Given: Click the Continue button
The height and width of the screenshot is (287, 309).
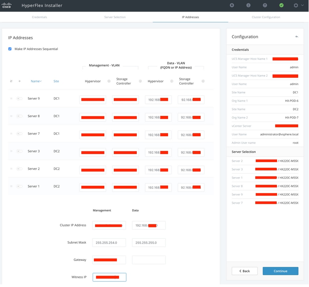Looking at the screenshot, I should (280, 271).
